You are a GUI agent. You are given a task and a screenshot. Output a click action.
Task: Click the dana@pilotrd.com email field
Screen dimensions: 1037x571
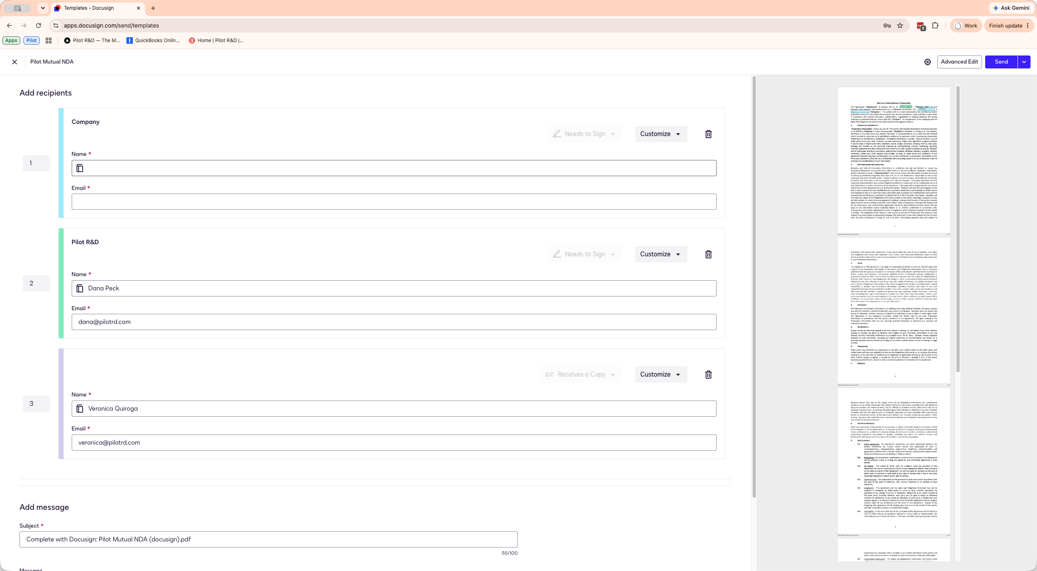(394, 322)
